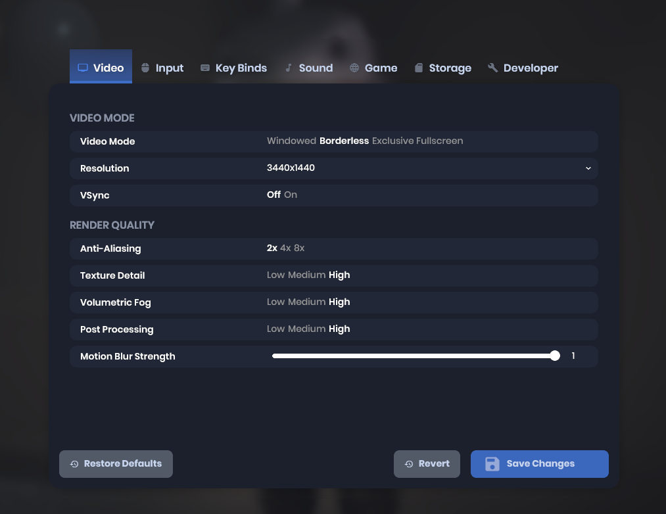Click the music note icon beside Sound
This screenshot has width=666, height=514.
click(x=289, y=68)
